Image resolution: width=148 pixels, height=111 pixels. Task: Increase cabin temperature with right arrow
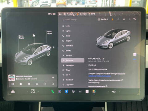pos(39,92)
